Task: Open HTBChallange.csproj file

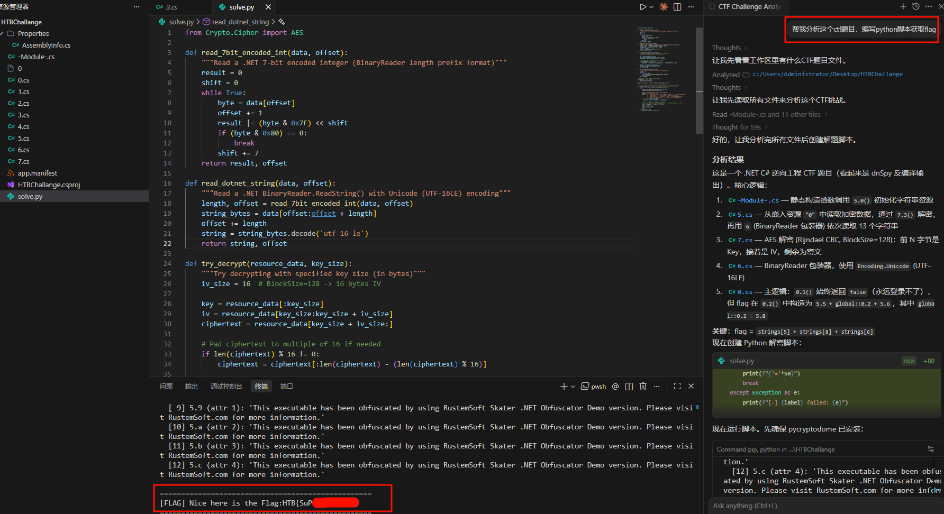Action: [49, 185]
